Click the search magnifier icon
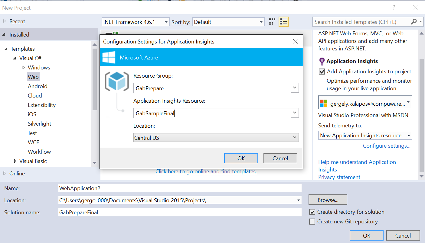Image resolution: width=425 pixels, height=243 pixels. pyautogui.click(x=414, y=22)
